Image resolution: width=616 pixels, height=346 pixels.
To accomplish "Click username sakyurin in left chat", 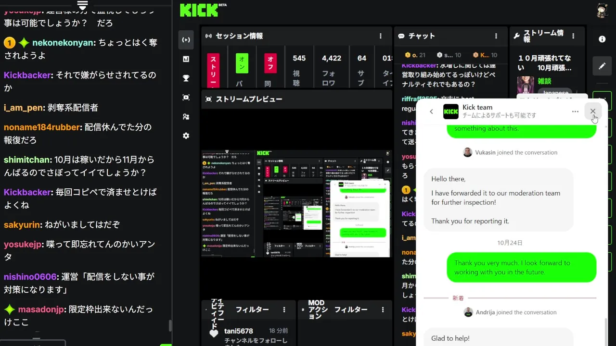I will coord(22,224).
